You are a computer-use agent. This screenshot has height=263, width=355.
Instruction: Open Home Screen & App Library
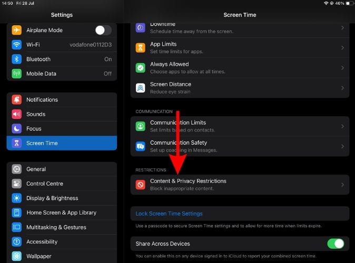(62, 213)
